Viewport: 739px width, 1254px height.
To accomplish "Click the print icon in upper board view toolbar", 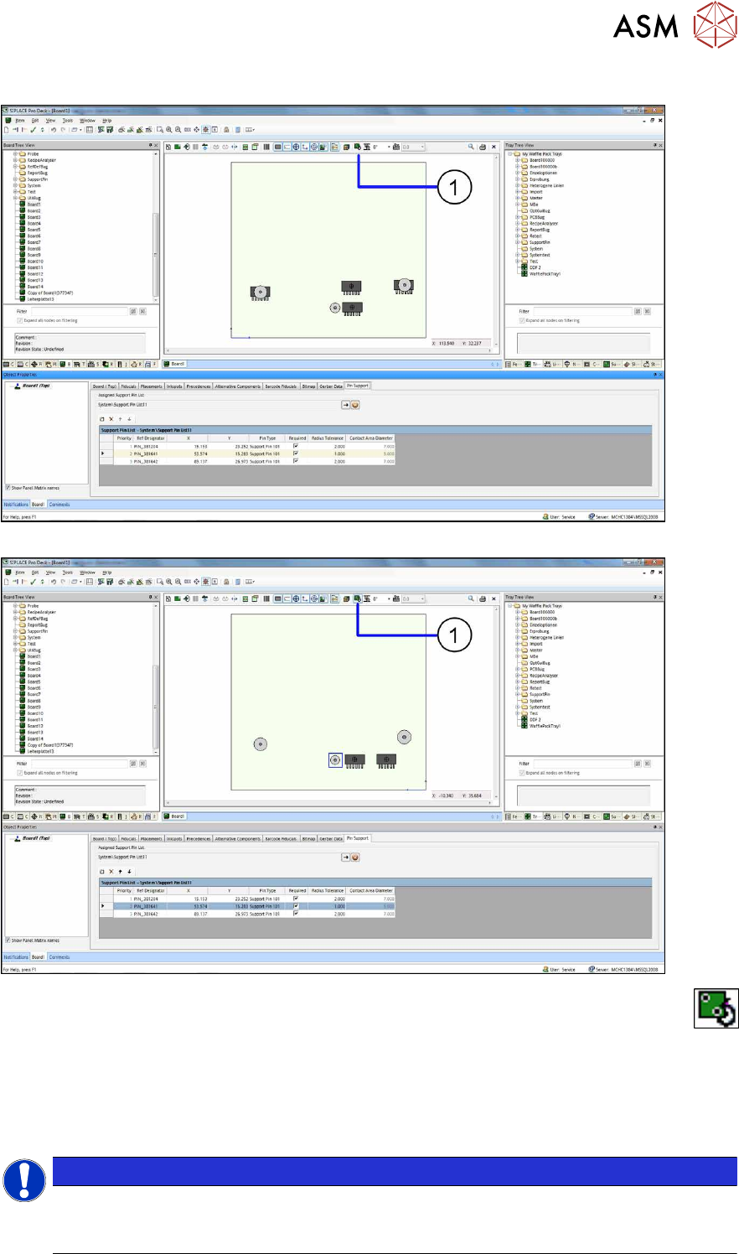I will tap(483, 147).
